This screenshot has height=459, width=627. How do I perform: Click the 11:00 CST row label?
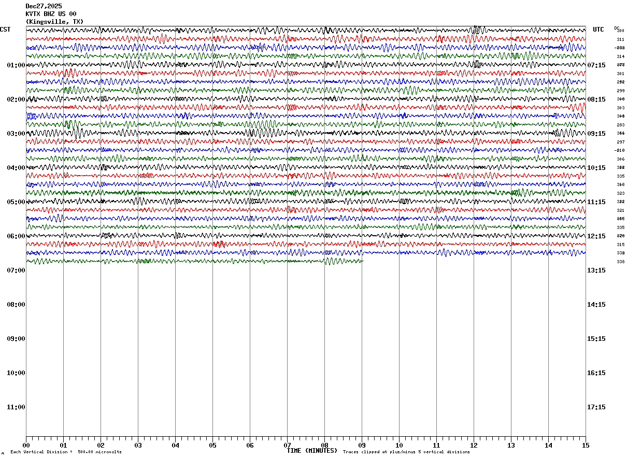(x=16, y=407)
